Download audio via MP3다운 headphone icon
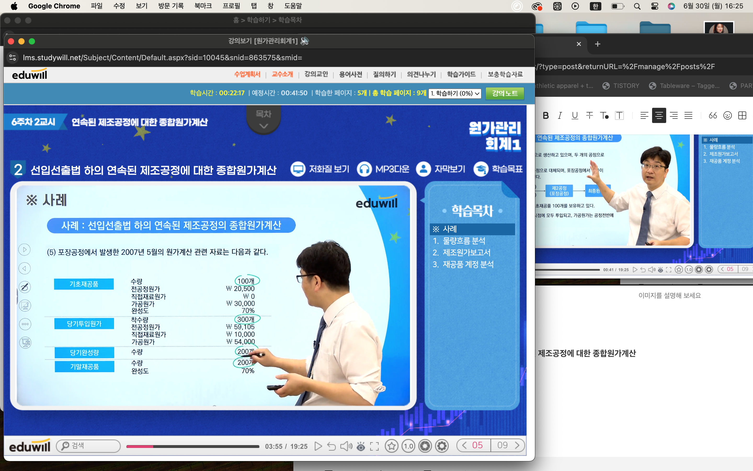The image size is (753, 471). [x=364, y=169]
